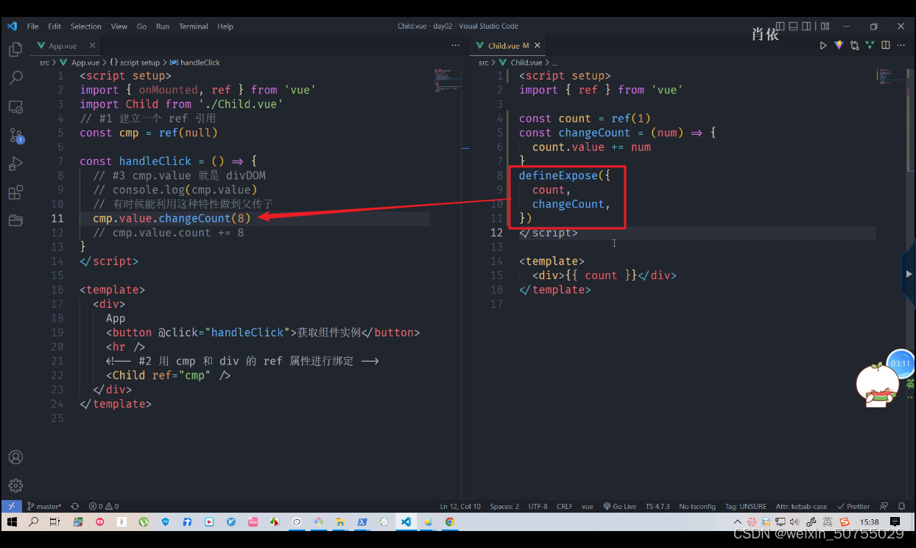Screen dimensions: 916x548
Task: Open Chrome from the taskbar
Action: [449, 521]
